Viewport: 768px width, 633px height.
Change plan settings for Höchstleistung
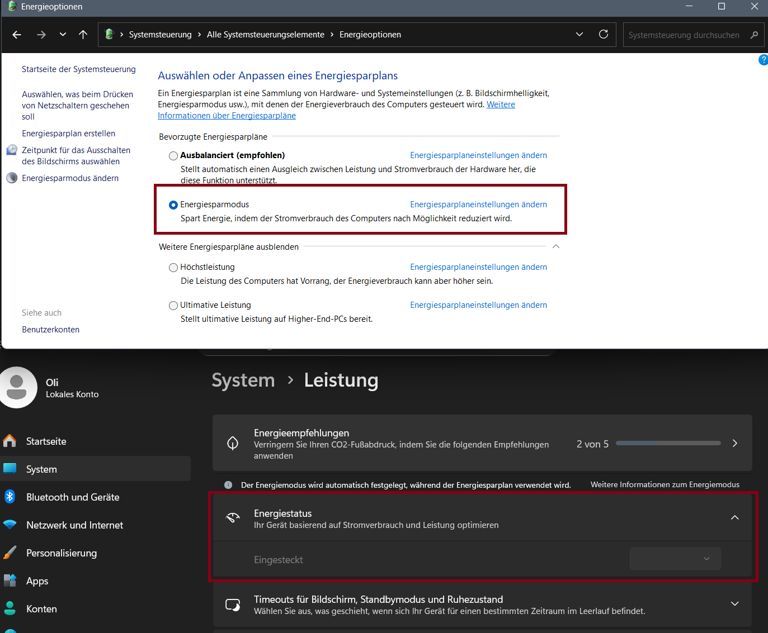click(x=478, y=267)
